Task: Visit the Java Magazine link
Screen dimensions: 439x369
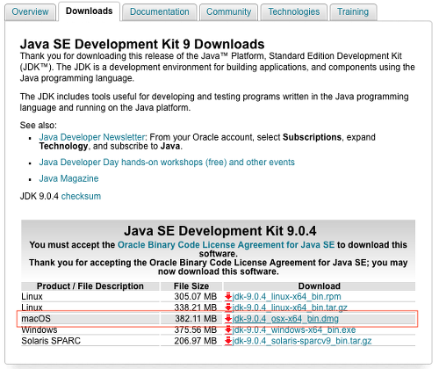Action: 68,178
